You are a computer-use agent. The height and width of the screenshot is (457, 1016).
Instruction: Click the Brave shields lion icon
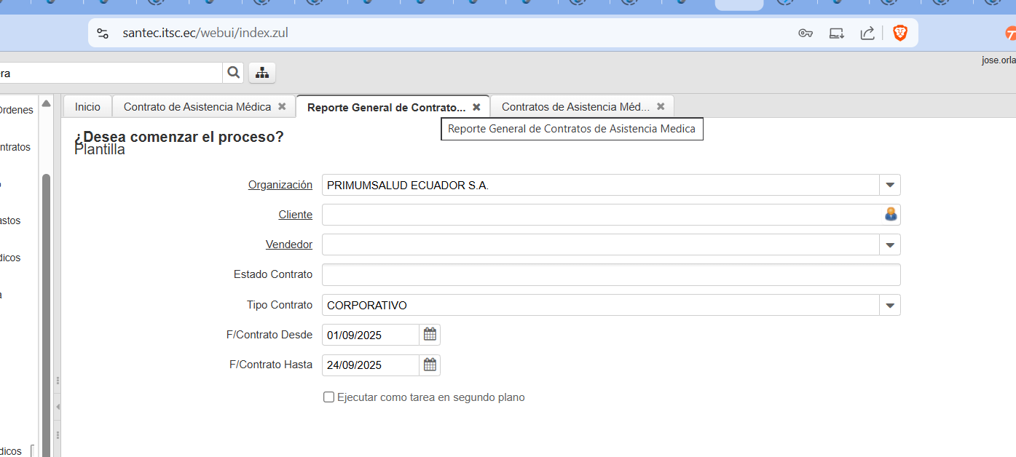[900, 33]
